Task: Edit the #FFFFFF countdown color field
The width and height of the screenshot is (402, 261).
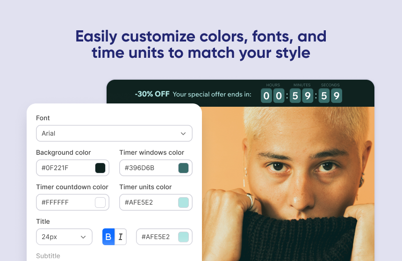Action: (72, 202)
